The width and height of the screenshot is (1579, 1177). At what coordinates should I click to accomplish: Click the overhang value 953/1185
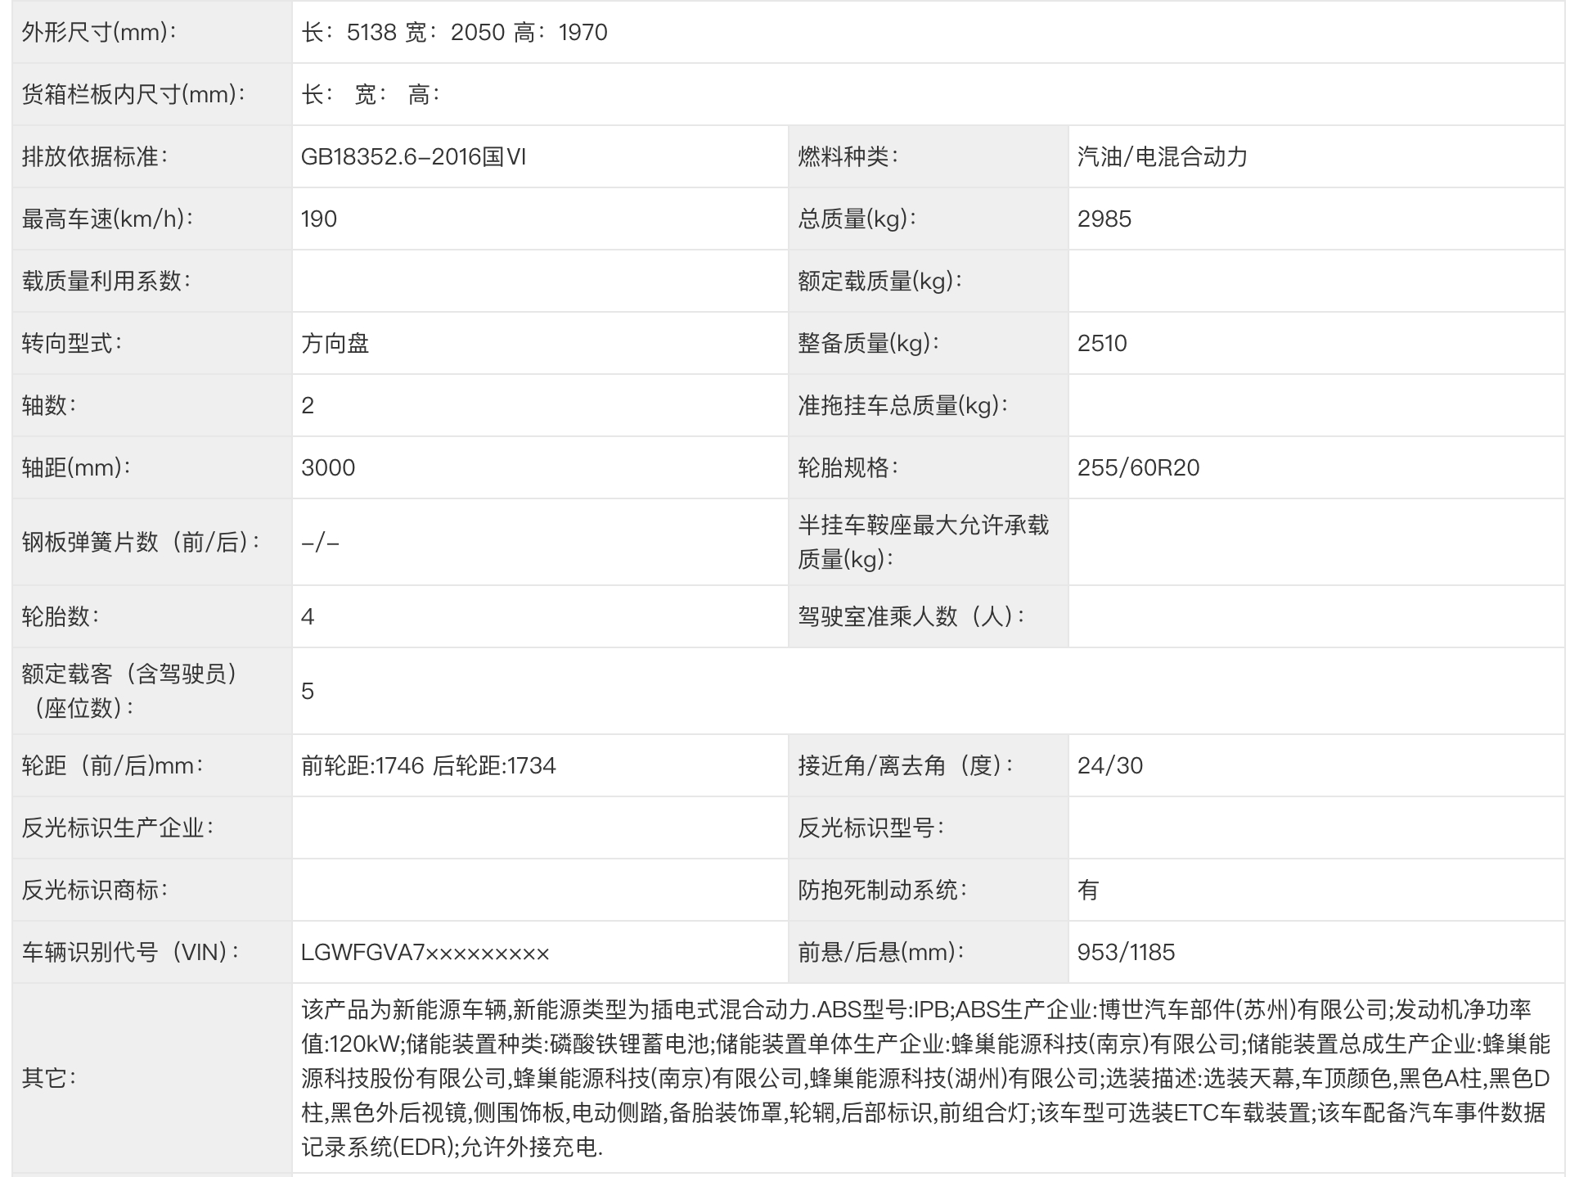(1126, 952)
